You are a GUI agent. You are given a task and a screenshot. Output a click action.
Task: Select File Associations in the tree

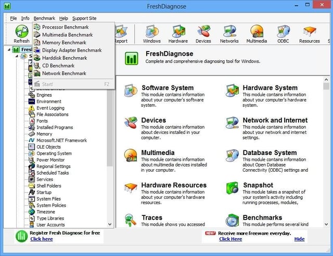coord(53,114)
